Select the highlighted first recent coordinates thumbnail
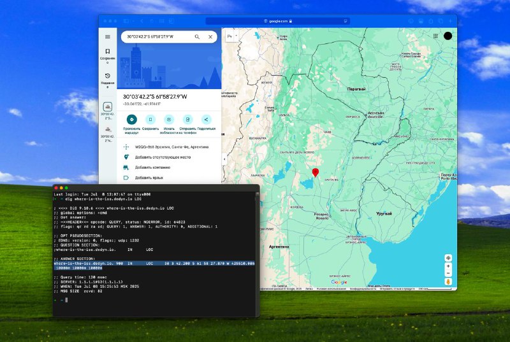 tap(107, 106)
